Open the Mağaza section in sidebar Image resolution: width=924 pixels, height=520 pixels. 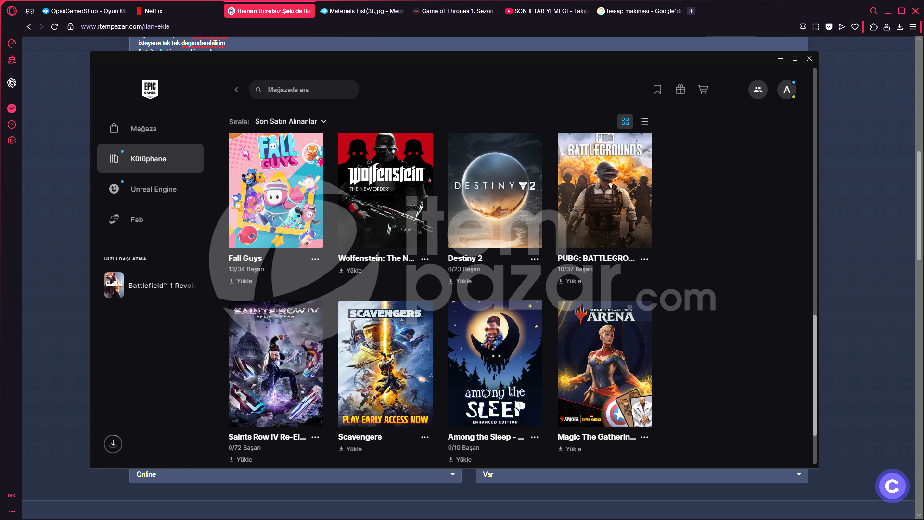coord(150,129)
